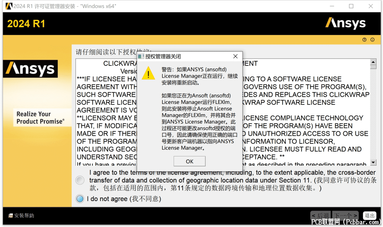The width and height of the screenshot is (383, 227).
Task: Select the "I agree to the terms" radio button
Action: [80, 180]
